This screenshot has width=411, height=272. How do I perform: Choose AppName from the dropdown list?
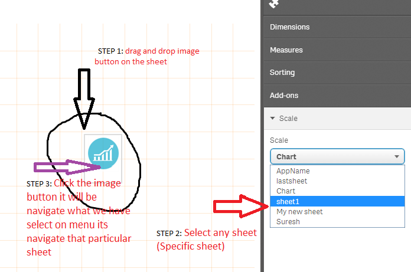(337, 171)
